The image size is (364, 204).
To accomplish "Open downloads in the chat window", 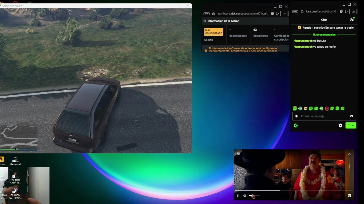I will [x=354, y=12].
